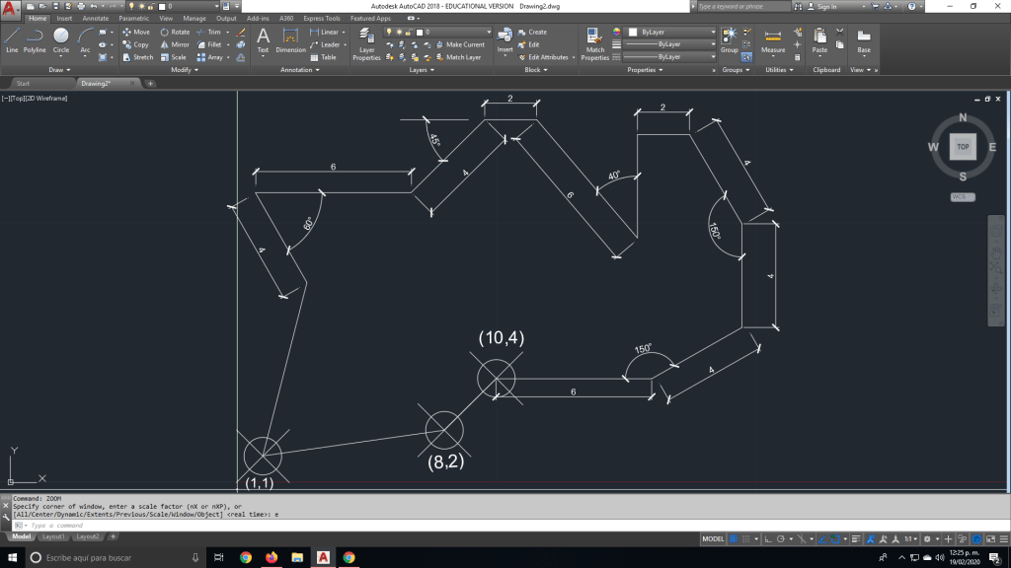
Task: Click the Group objects icon
Action: pos(729,39)
